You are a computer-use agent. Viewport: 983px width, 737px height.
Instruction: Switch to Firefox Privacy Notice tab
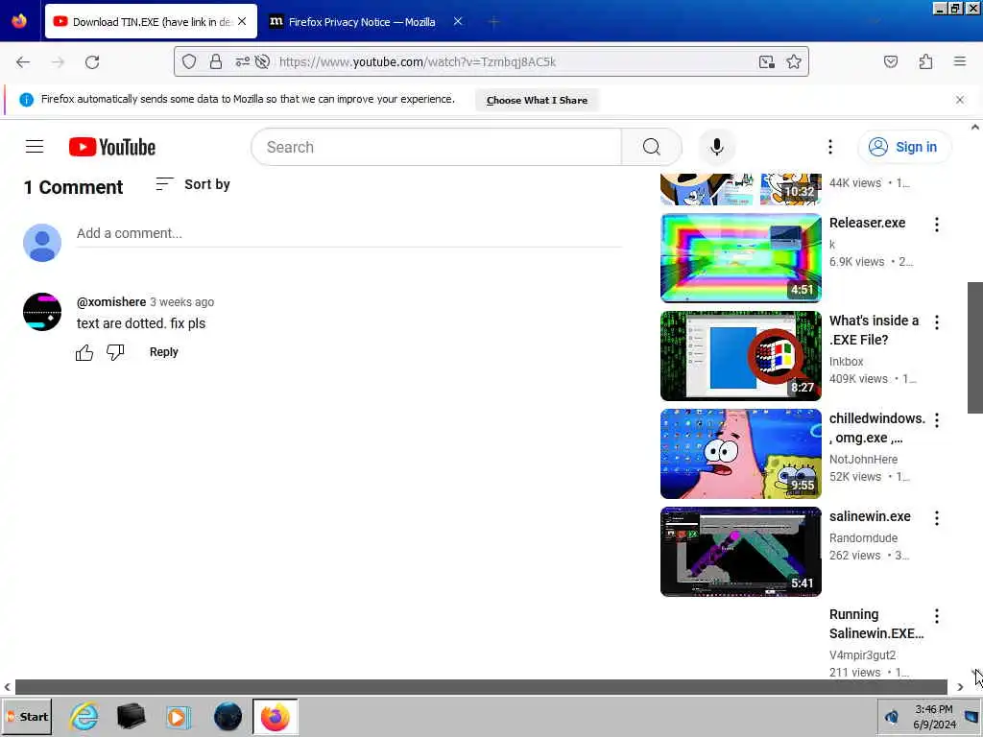click(367, 21)
